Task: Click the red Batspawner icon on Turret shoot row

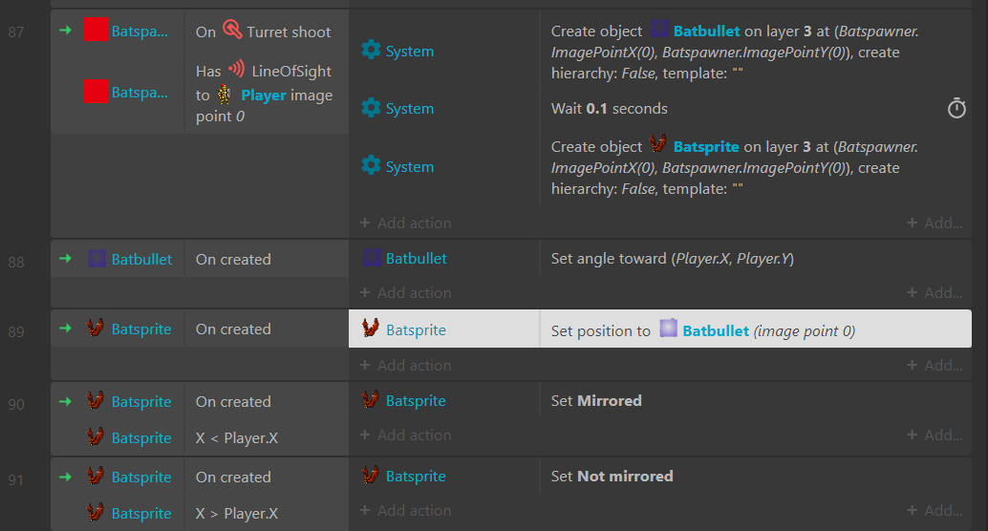Action: pyautogui.click(x=96, y=30)
